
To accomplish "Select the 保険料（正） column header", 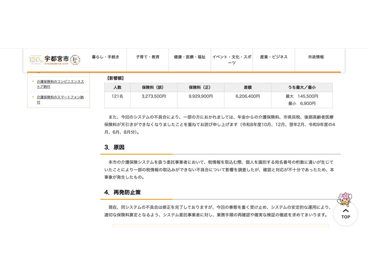I will (x=200, y=87).
